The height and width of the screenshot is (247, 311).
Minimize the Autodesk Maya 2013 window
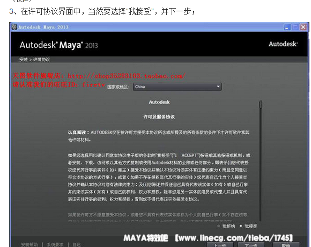point(287,27)
